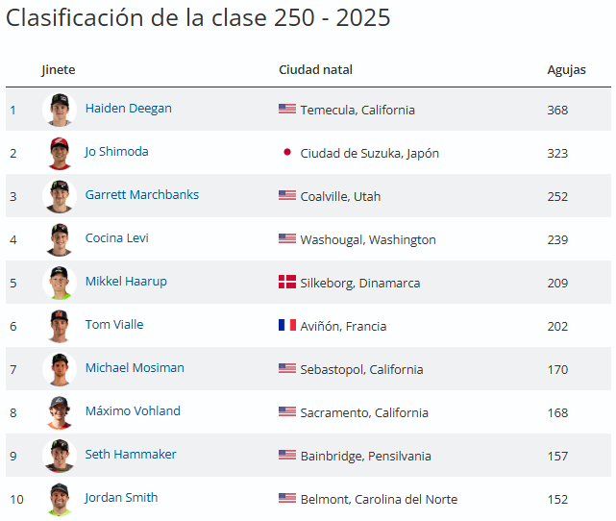Click Mikkel Haarup's rider photo
Screen dimensions: 616x521
60,283
